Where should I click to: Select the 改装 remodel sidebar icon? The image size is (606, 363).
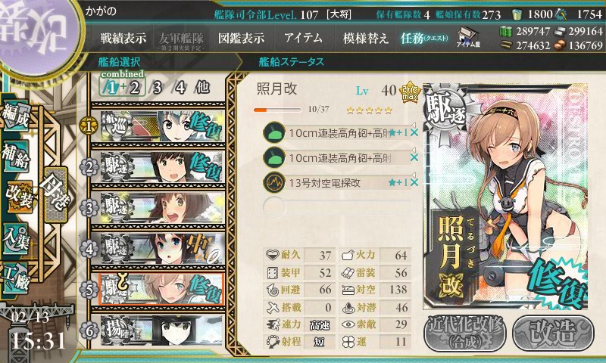[x=18, y=197]
